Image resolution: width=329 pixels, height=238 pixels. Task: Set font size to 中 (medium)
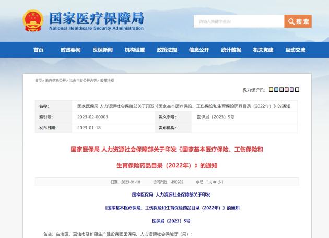pos(215,182)
